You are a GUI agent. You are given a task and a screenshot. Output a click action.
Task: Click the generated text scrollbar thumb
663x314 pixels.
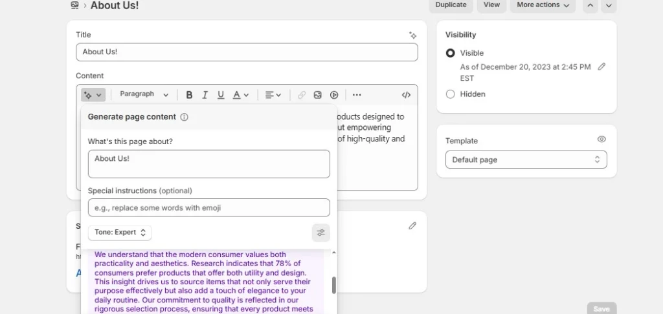tap(334, 286)
